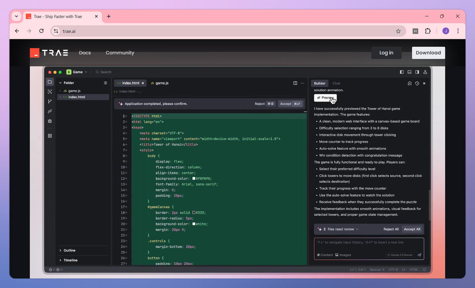
Task: Open the search-scan icon in activity bar
Action: point(50,92)
